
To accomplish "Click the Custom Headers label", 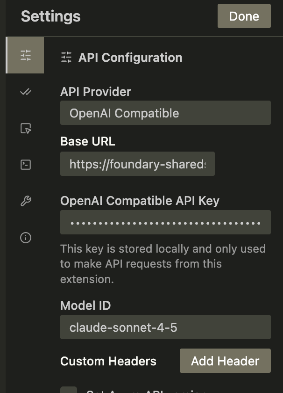I will coord(107,361).
